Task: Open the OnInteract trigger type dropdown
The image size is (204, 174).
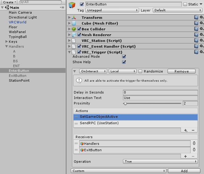Action: 93,71
